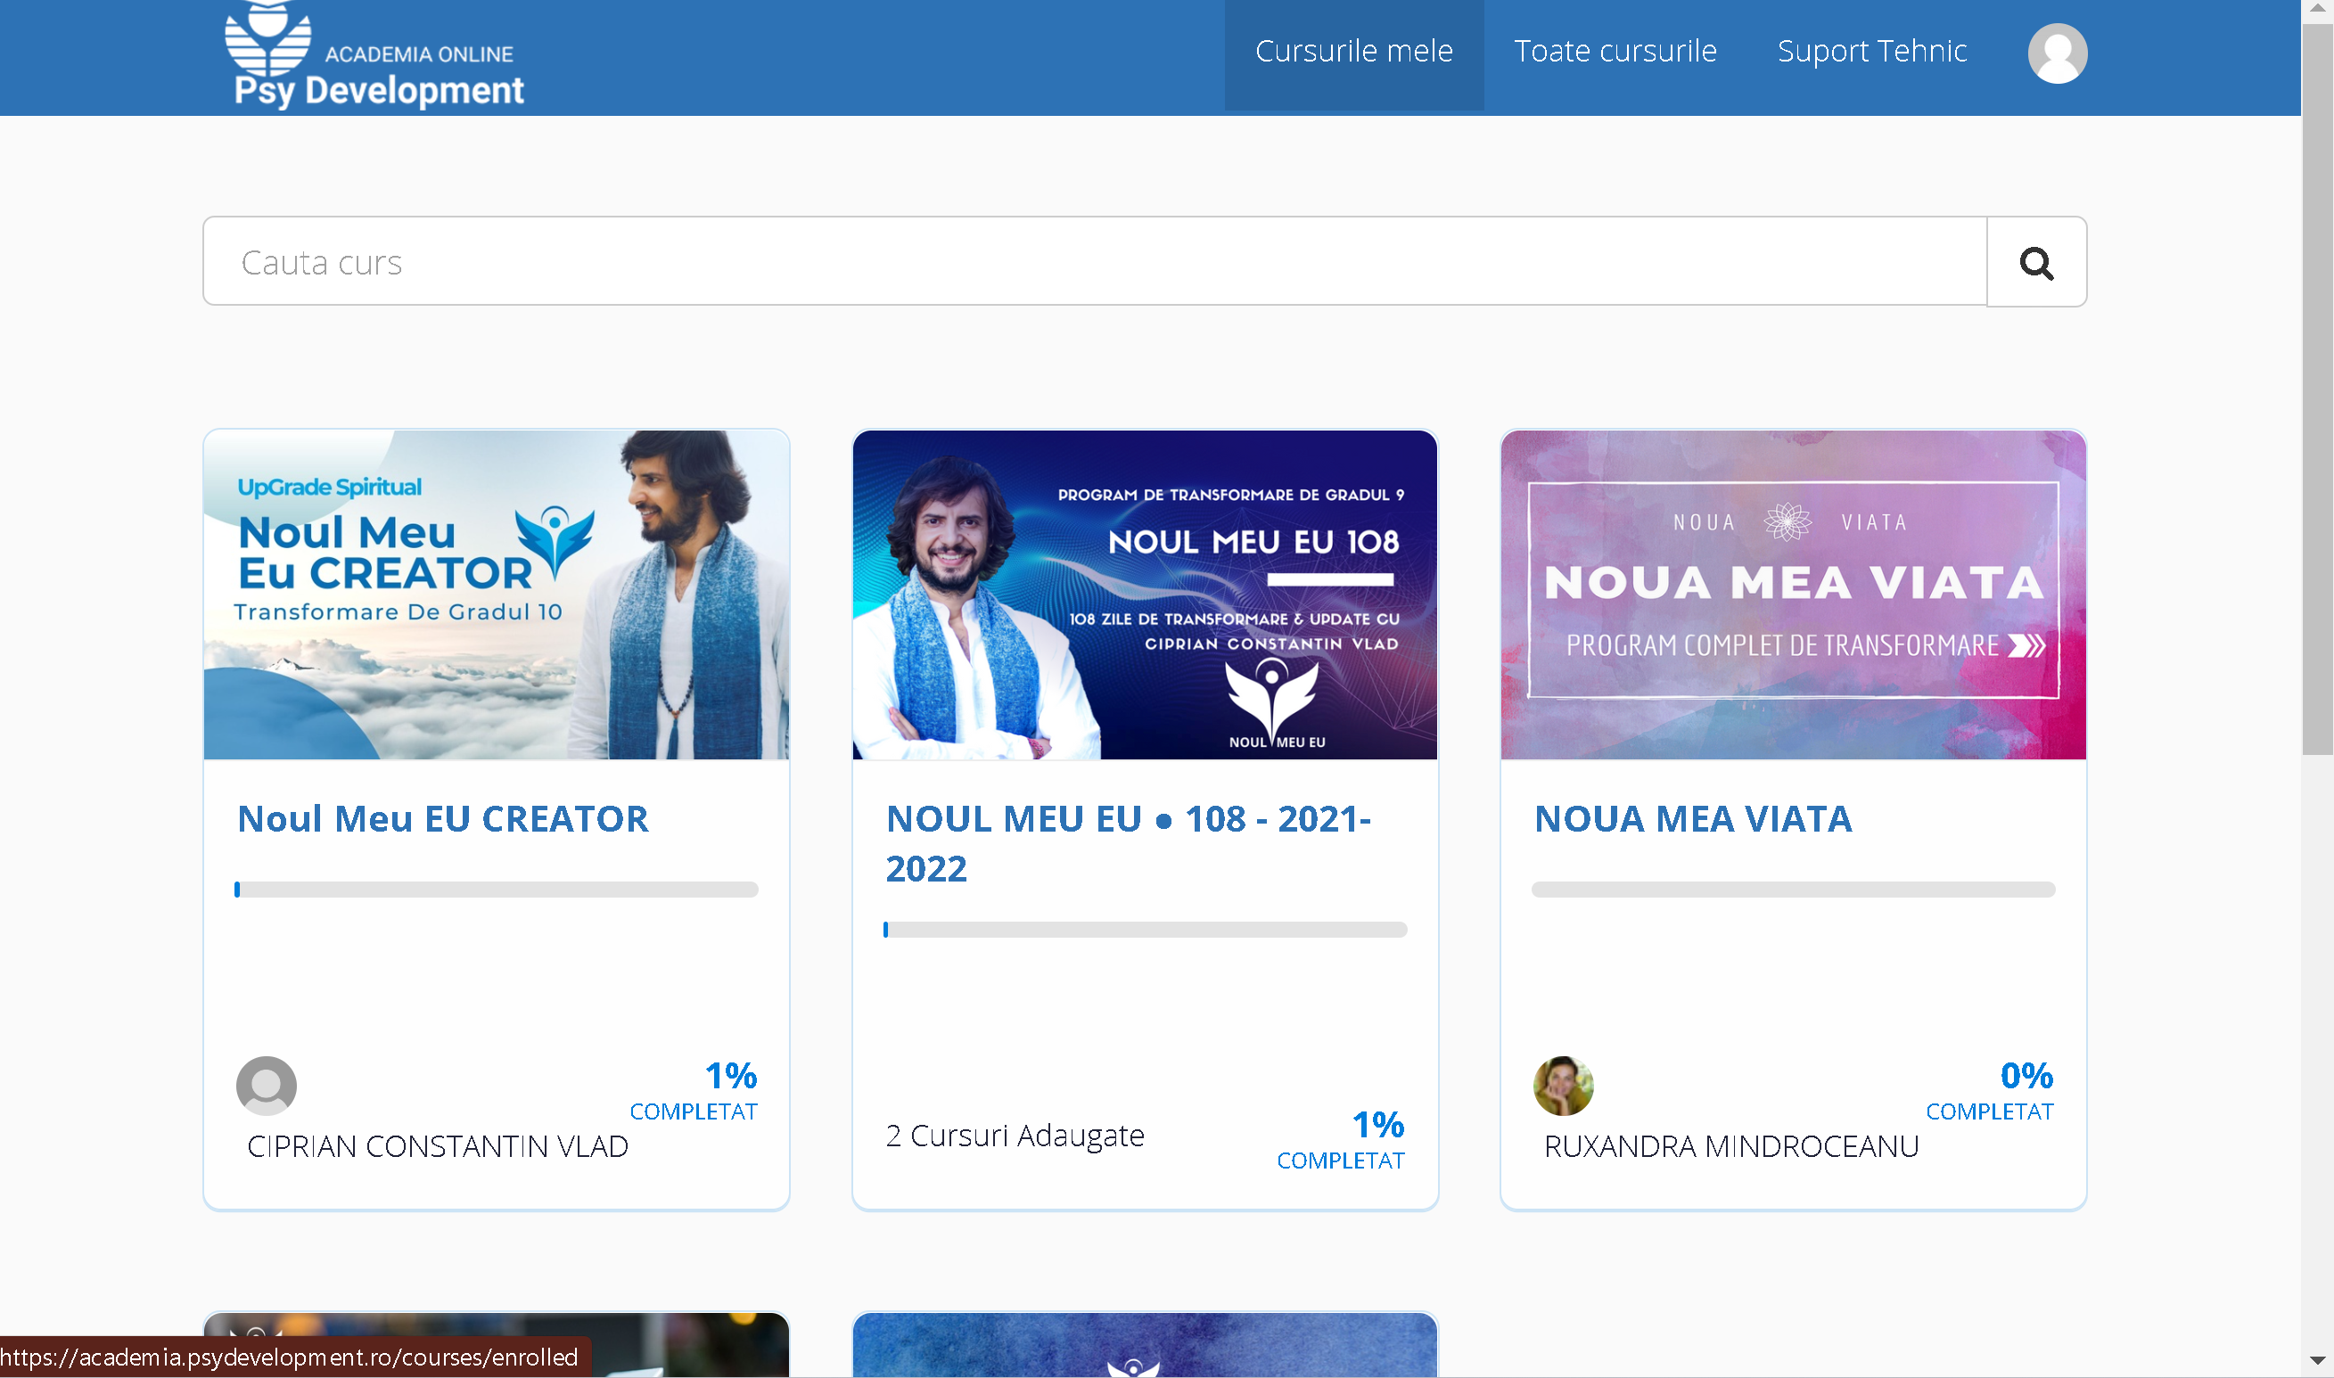Click the Psy Development logo
The height and width of the screenshot is (1378, 2334).
point(374,54)
